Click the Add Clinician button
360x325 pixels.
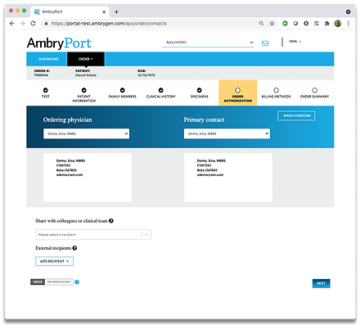(x=296, y=115)
